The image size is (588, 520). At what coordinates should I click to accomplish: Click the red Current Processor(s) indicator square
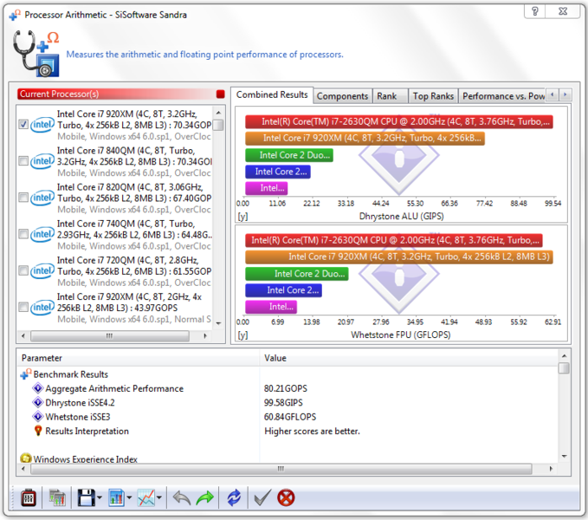pos(221,94)
